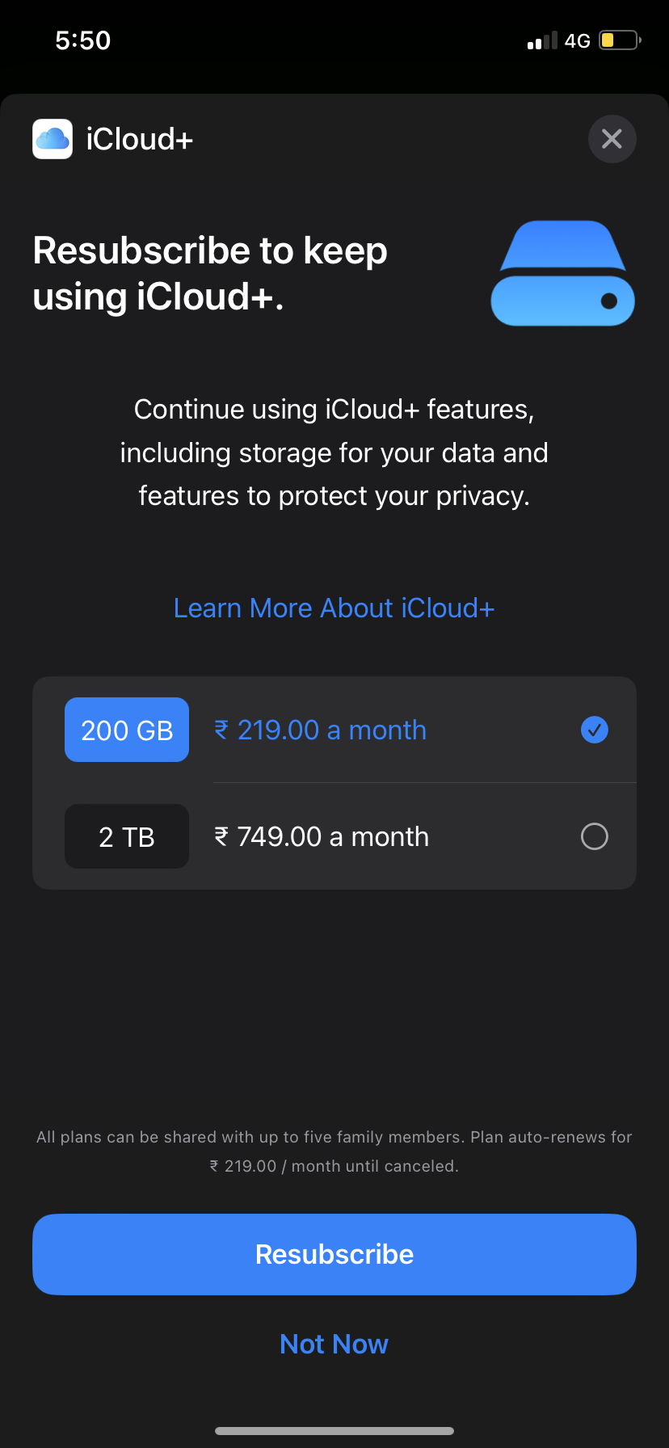This screenshot has width=669, height=1448.
Task: Tap the cellular signal bars icon
Action: coord(542,41)
